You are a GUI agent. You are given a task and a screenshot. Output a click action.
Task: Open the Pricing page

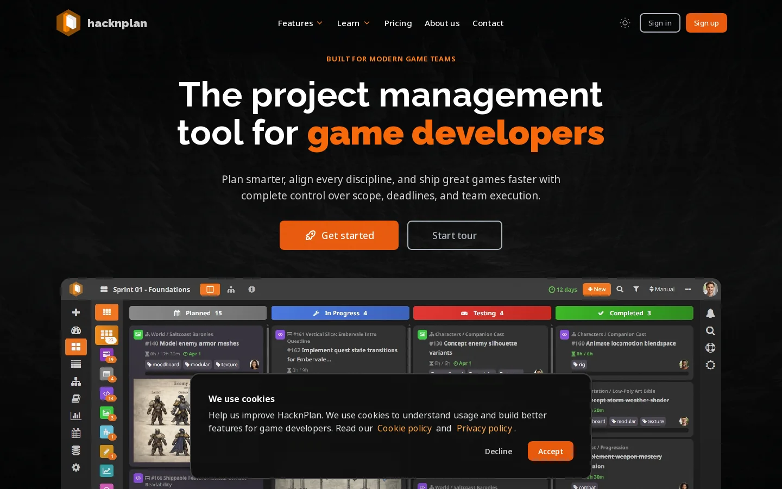tap(398, 23)
